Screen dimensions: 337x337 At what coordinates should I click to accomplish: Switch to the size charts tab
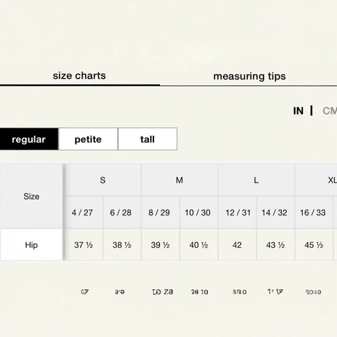point(79,76)
